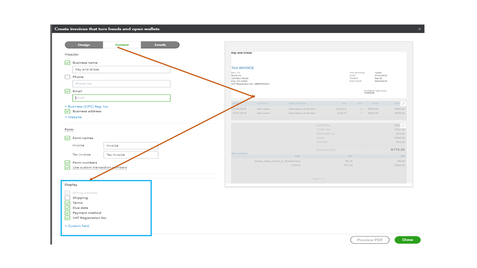477x268 pixels.
Task: Click the Display section heading
Action: [x=71, y=185]
